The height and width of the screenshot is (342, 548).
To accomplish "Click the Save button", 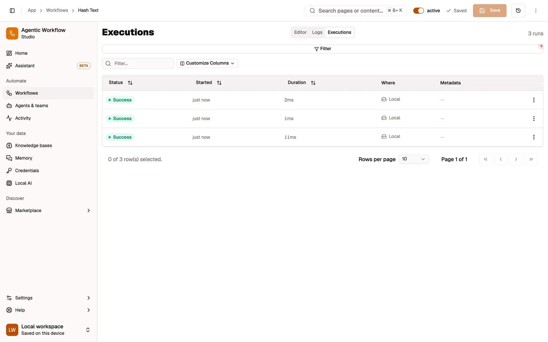I will tap(490, 10).
